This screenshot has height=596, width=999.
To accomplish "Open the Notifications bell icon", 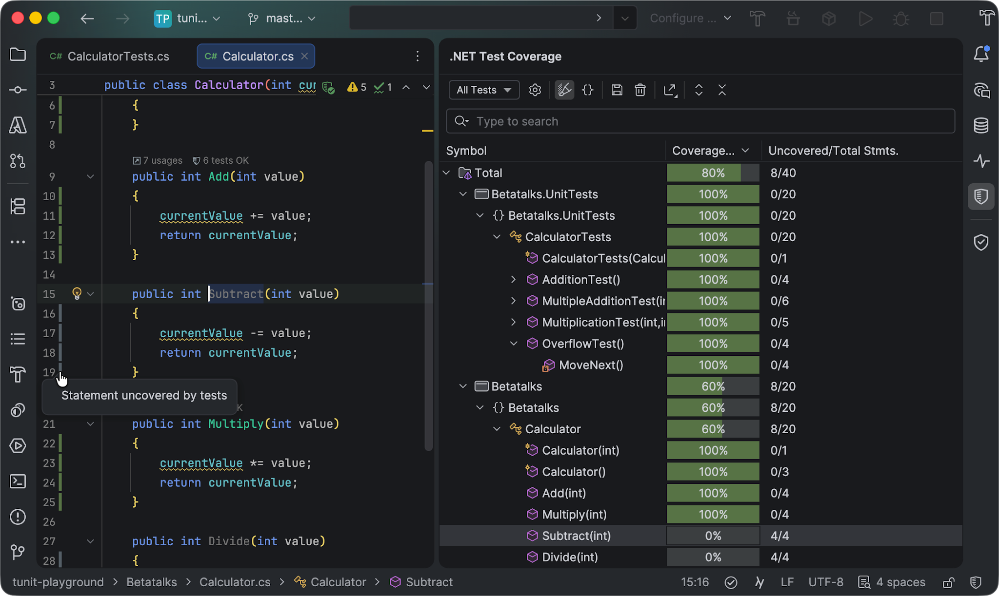I will coord(981,54).
